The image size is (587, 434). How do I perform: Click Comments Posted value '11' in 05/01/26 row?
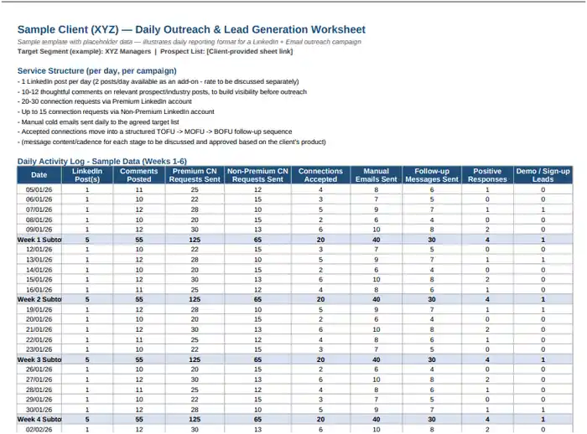[139, 189]
